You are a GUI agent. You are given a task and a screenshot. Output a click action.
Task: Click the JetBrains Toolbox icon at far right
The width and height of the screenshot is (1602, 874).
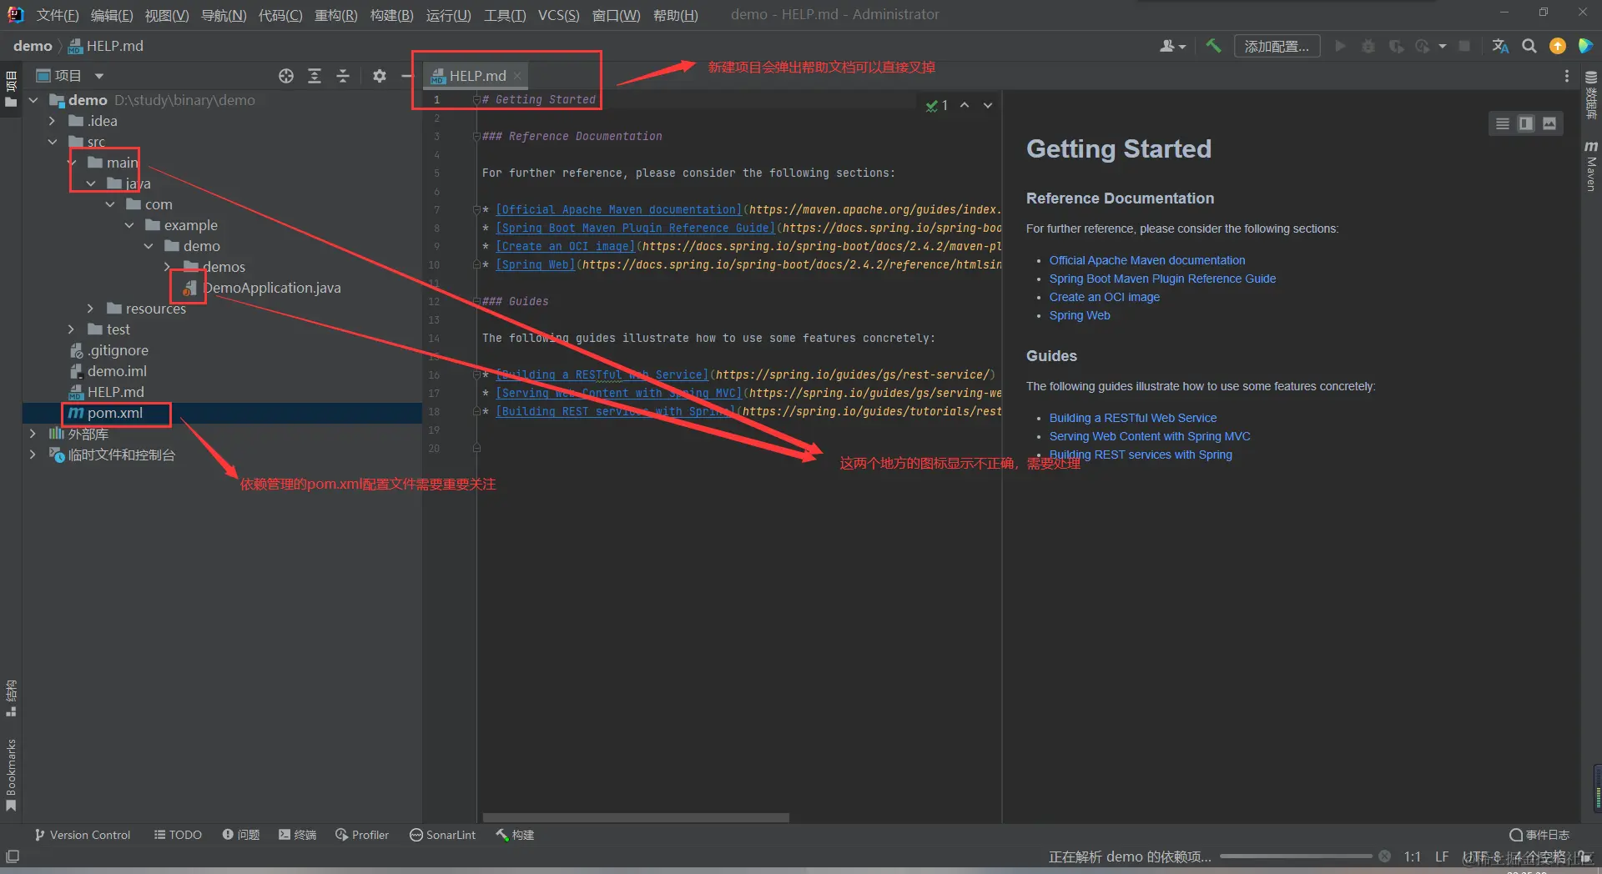click(x=1585, y=46)
